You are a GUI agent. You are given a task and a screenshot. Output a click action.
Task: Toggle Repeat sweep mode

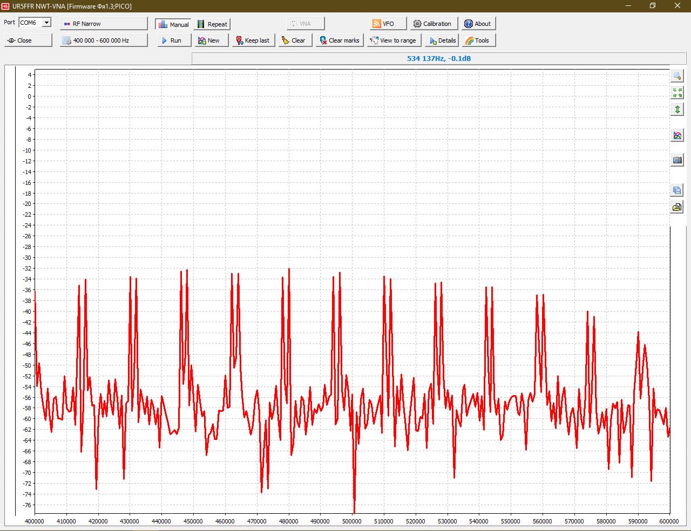click(213, 24)
